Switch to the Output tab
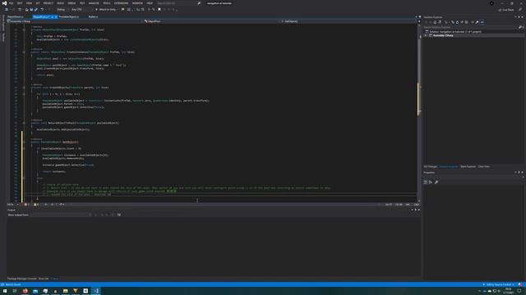The image size is (526, 295). (55, 279)
